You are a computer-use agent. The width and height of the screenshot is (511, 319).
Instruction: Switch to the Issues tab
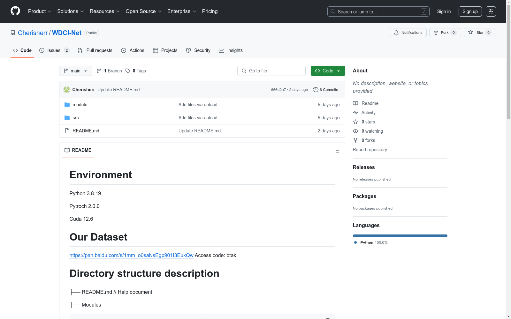coord(54,50)
